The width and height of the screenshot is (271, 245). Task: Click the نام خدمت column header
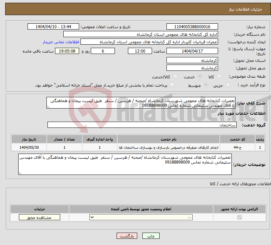pyautogui.click(x=169, y=139)
